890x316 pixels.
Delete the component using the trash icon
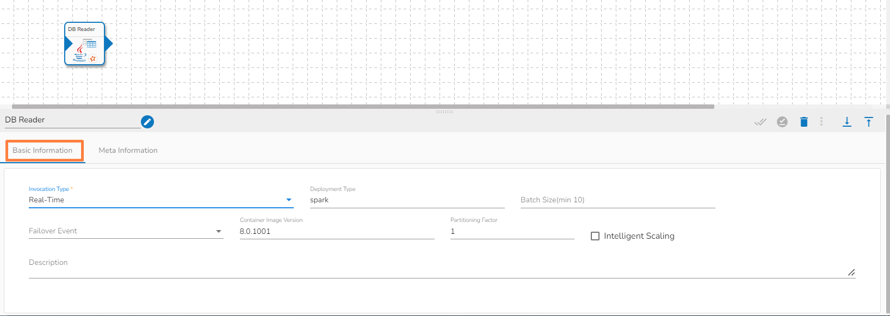[x=804, y=122]
